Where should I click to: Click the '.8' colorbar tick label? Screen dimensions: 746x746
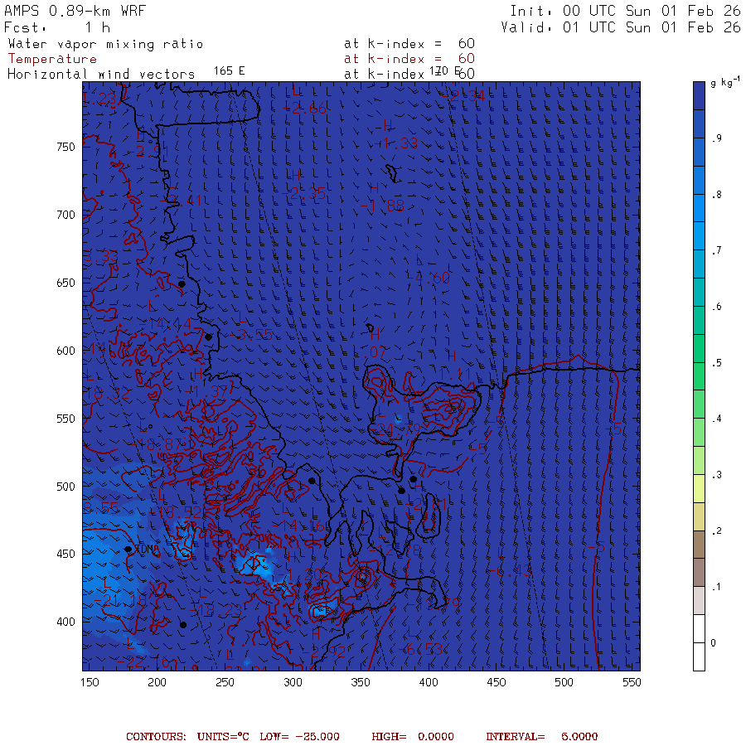[717, 195]
